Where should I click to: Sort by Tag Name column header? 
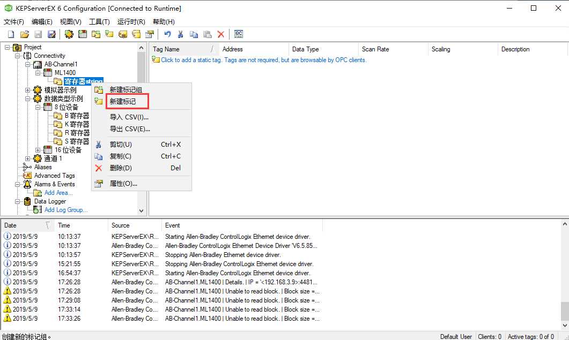coord(184,49)
